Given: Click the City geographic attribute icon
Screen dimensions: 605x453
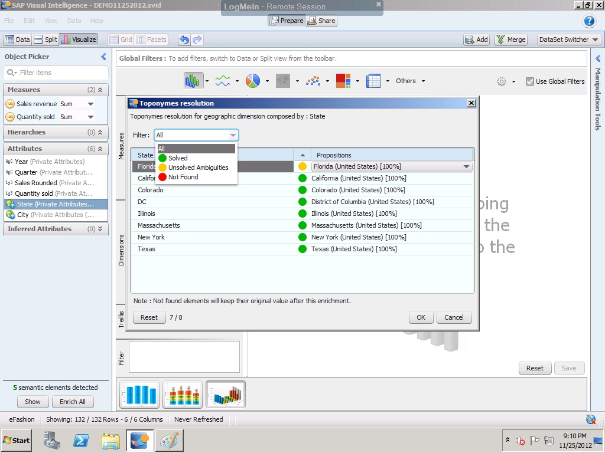Looking at the screenshot, I should pos(11,215).
